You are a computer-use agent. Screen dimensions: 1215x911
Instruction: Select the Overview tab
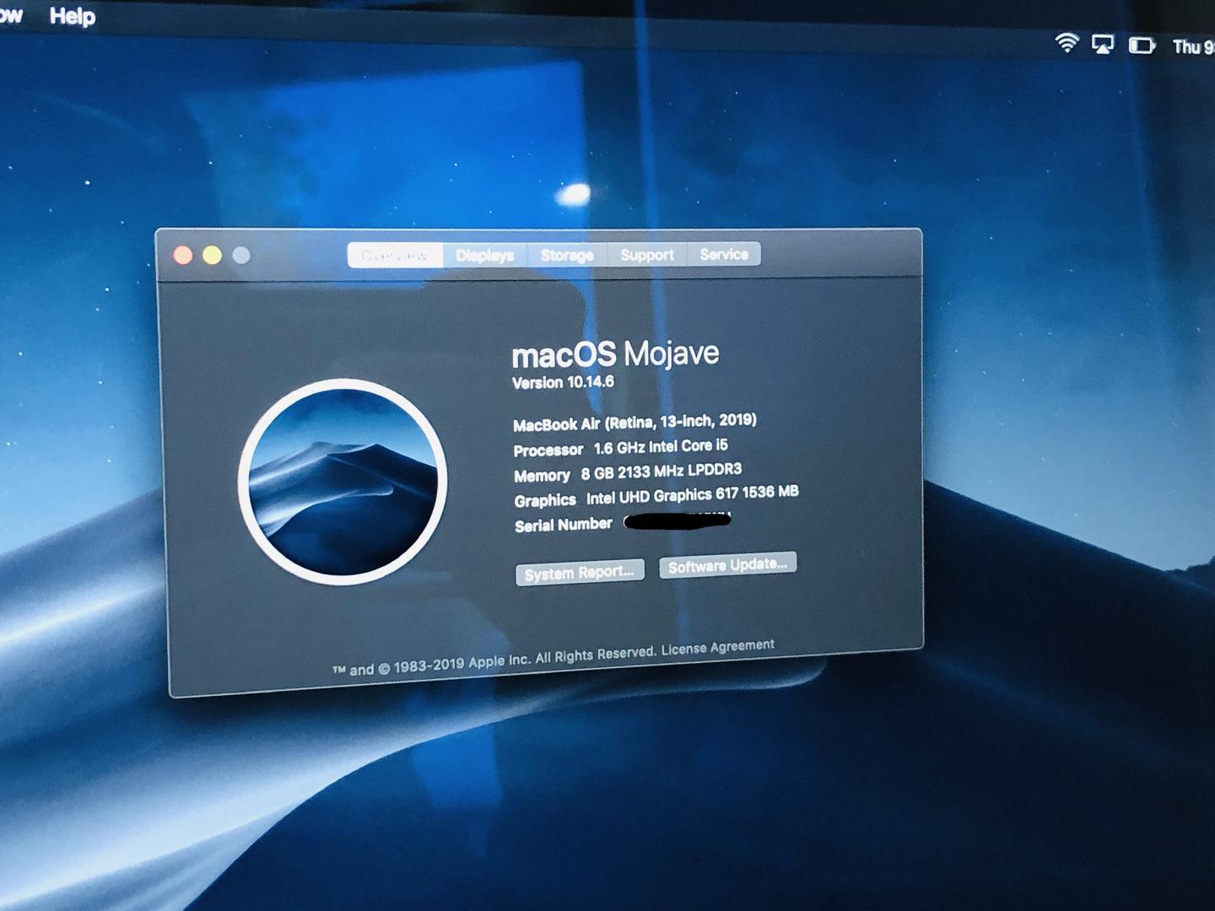pos(395,256)
